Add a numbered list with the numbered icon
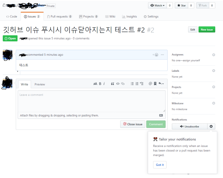This screenshot has height=178, width=223. (137, 84)
